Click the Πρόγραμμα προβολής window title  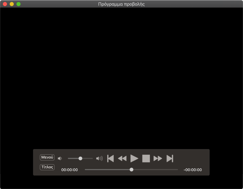pyautogui.click(x=121, y=4)
